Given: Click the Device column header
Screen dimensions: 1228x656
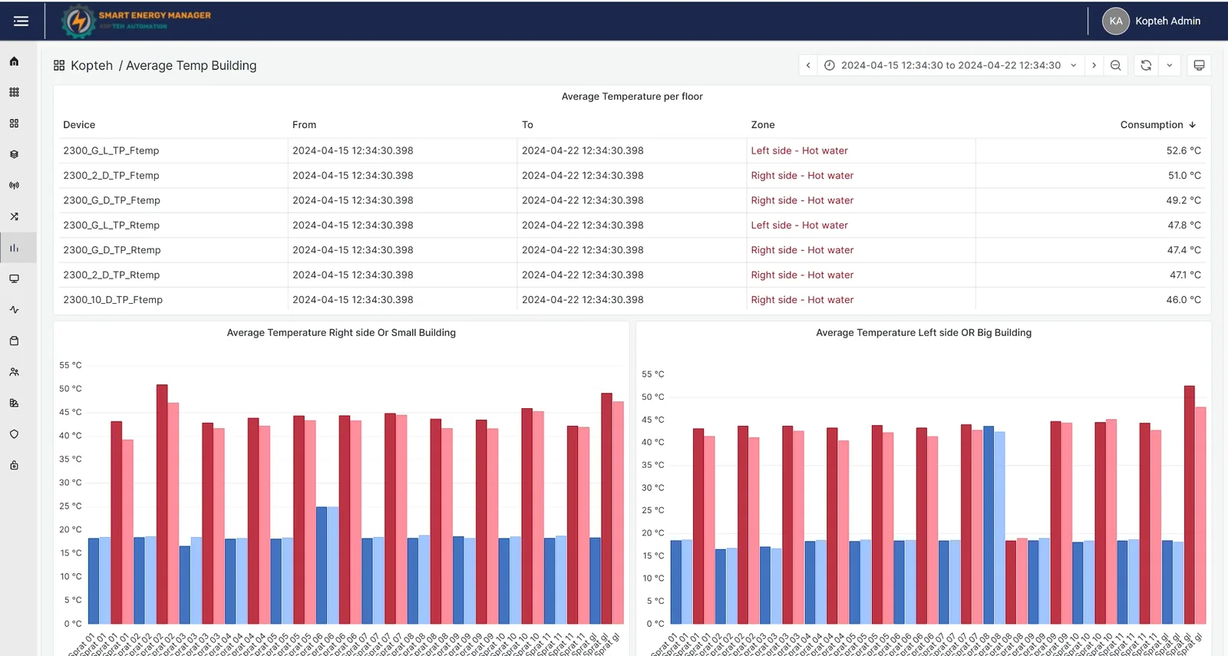Looking at the screenshot, I should coord(79,124).
